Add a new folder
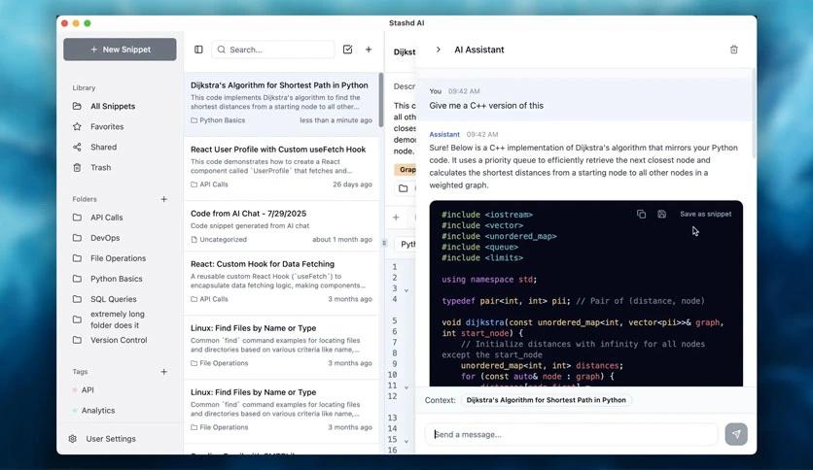The height and width of the screenshot is (470, 813). [x=163, y=199]
